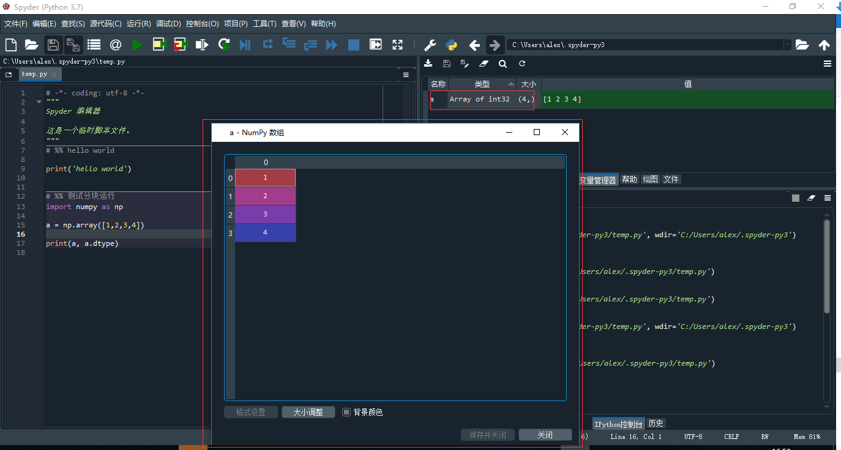The height and width of the screenshot is (450, 841).
Task: Open the 运行(R) menu
Action: tap(139, 24)
